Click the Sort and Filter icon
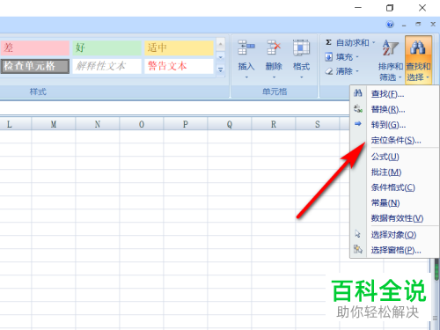 pos(391,48)
